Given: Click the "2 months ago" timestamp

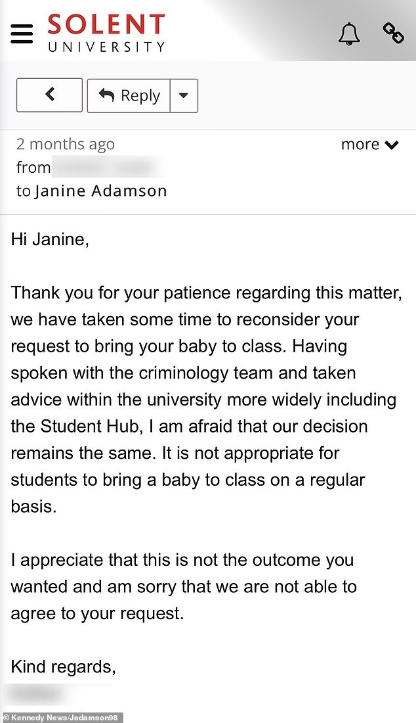Looking at the screenshot, I should pyautogui.click(x=66, y=145).
